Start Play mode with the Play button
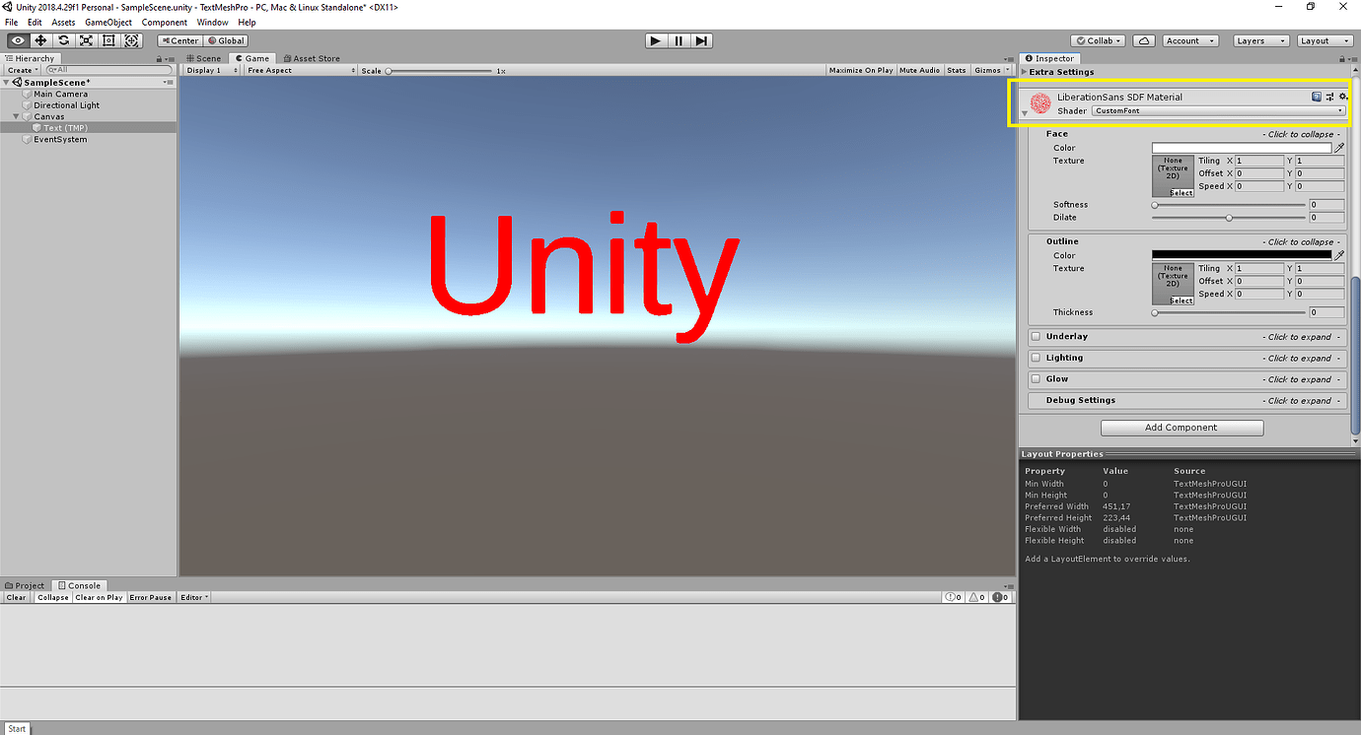1361x735 pixels. point(656,40)
